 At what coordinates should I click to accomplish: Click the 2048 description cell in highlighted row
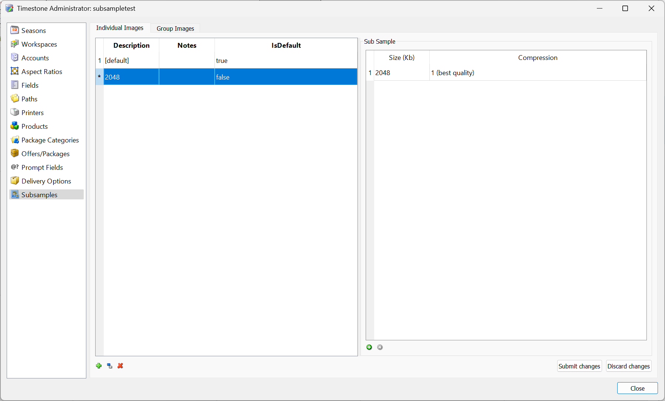[132, 77]
